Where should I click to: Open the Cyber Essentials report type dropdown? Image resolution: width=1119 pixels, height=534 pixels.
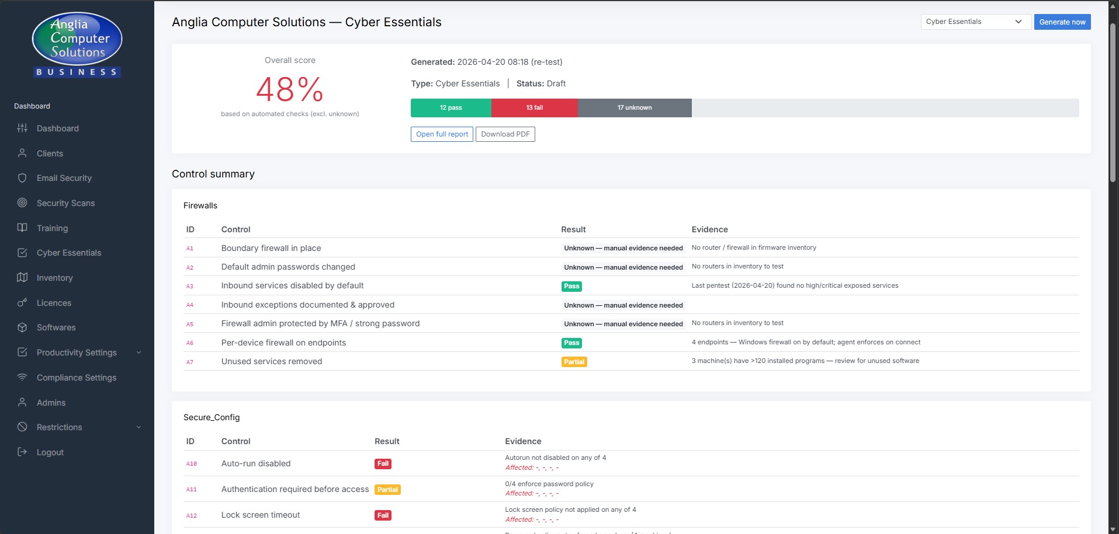975,22
